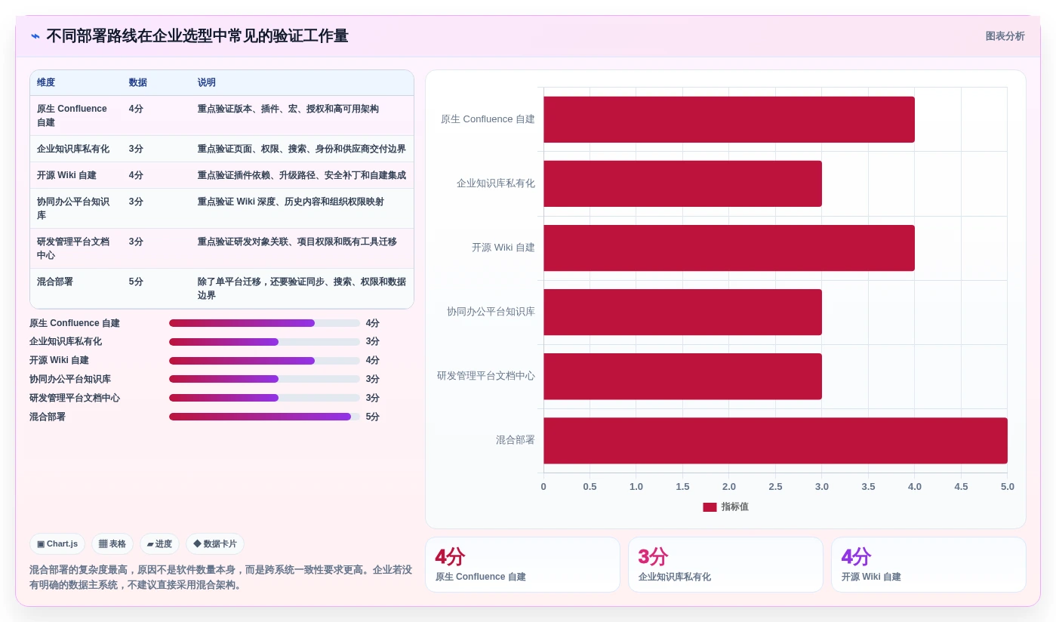Click the 协同办公平台知识库 progress bar

264,379
